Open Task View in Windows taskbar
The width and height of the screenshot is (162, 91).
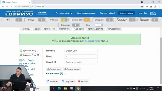click(53, 88)
